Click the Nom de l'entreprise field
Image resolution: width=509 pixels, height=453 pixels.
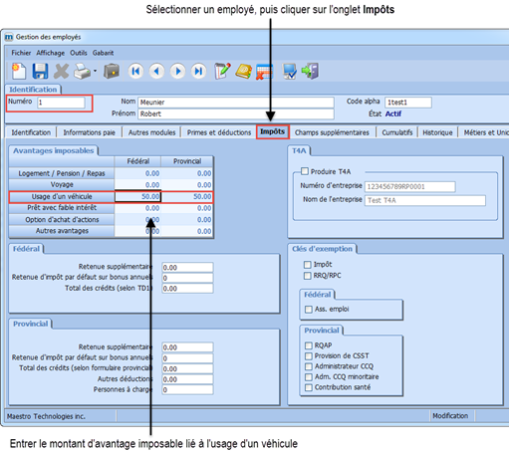(425, 200)
